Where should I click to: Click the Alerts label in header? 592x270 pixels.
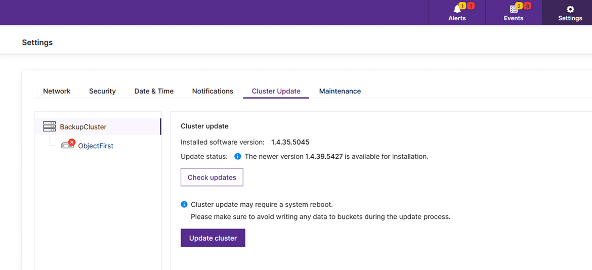(457, 18)
